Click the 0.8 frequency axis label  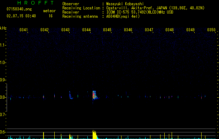(3, 97)
